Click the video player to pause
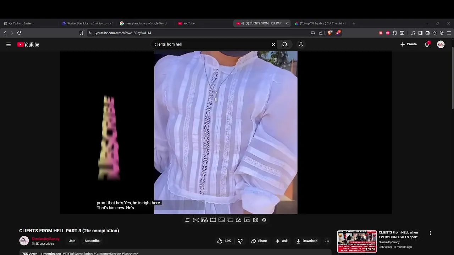Image resolution: width=454 pixels, height=255 pixels. point(226,132)
